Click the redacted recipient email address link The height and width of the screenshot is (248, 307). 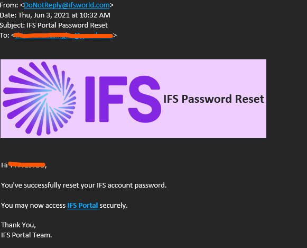click(x=64, y=36)
